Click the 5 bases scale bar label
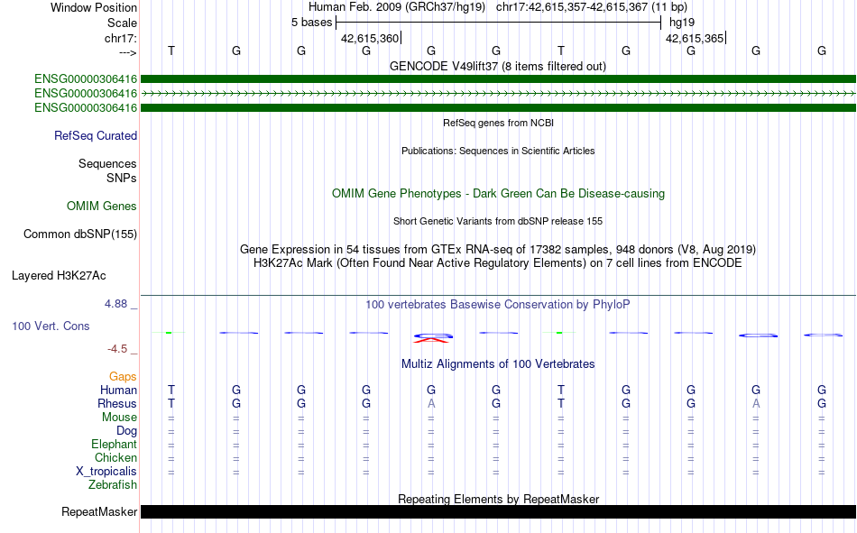 (311, 23)
